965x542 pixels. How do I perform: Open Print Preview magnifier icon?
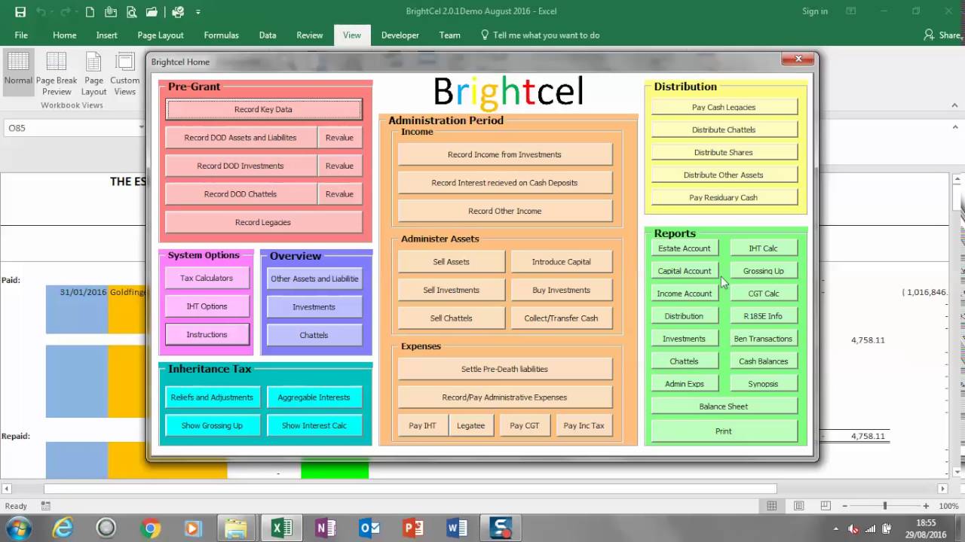click(132, 11)
